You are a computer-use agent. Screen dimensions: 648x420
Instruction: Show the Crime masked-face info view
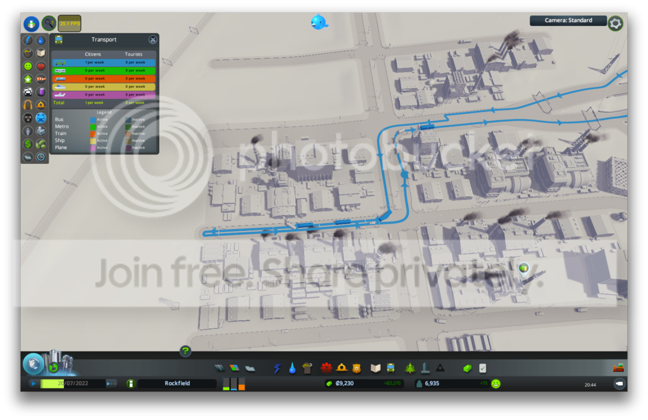point(28,118)
